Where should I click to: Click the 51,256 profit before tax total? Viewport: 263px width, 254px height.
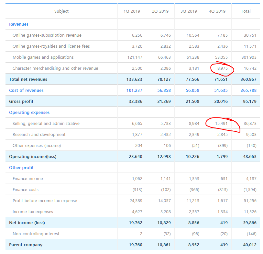click(250, 201)
